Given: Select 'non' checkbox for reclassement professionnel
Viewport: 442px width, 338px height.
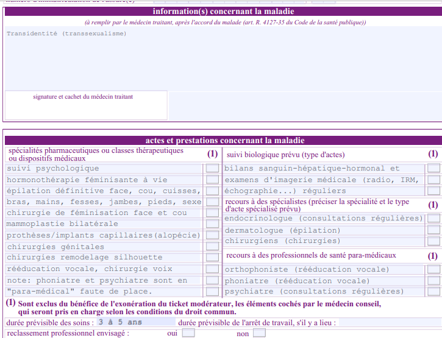Looking at the screenshot, I should [x=259, y=333].
